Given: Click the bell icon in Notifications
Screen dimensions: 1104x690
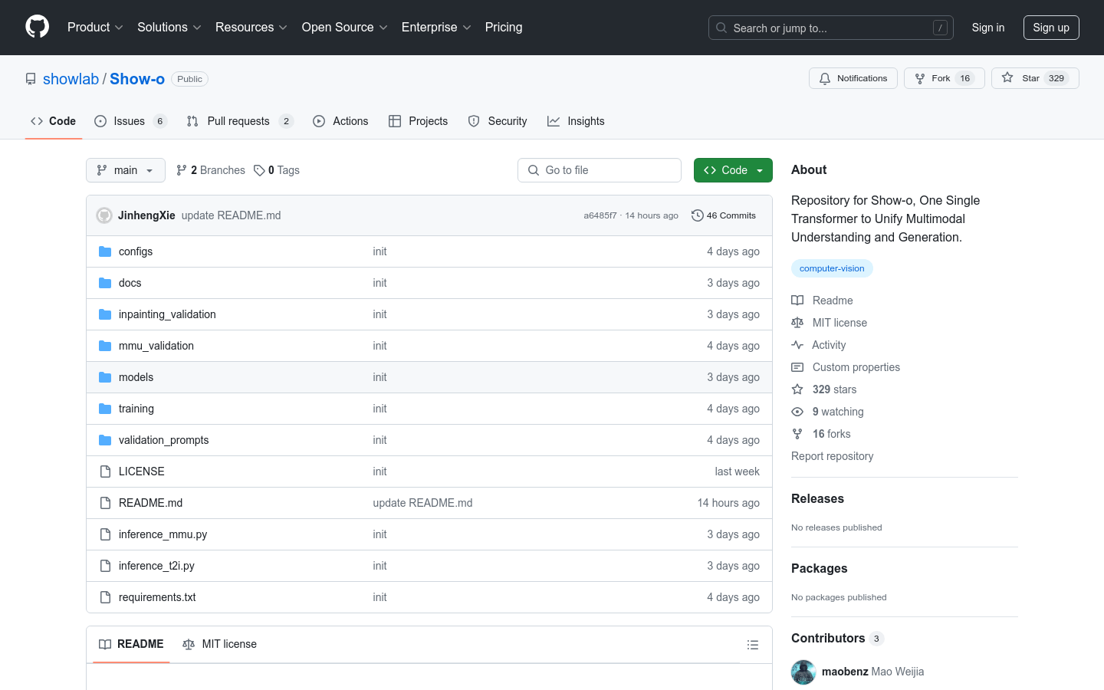Looking at the screenshot, I should coord(825,78).
